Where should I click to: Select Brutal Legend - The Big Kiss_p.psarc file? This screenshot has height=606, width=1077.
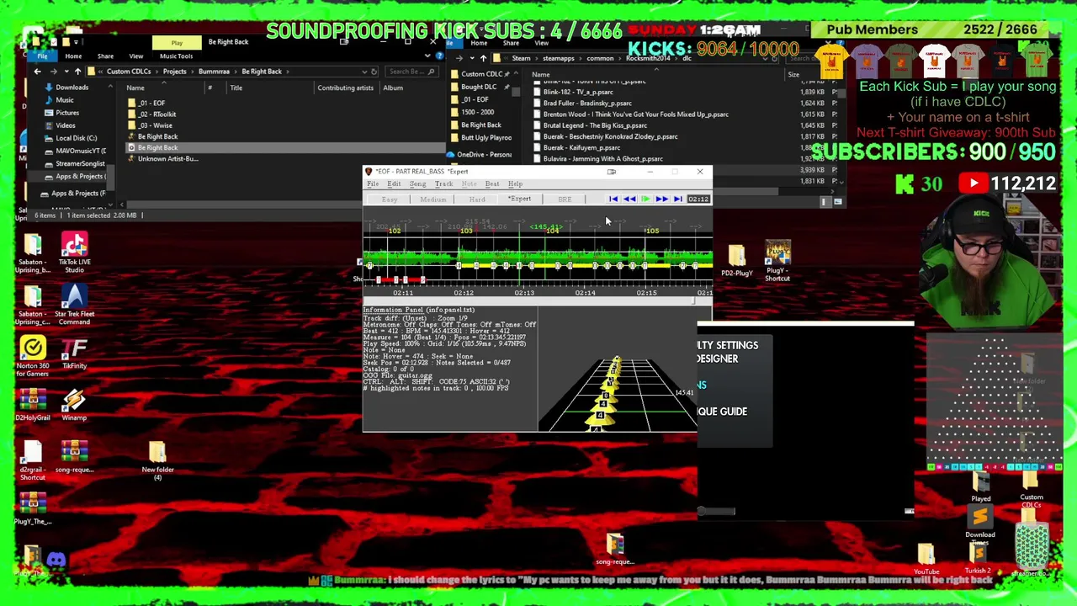pos(595,125)
